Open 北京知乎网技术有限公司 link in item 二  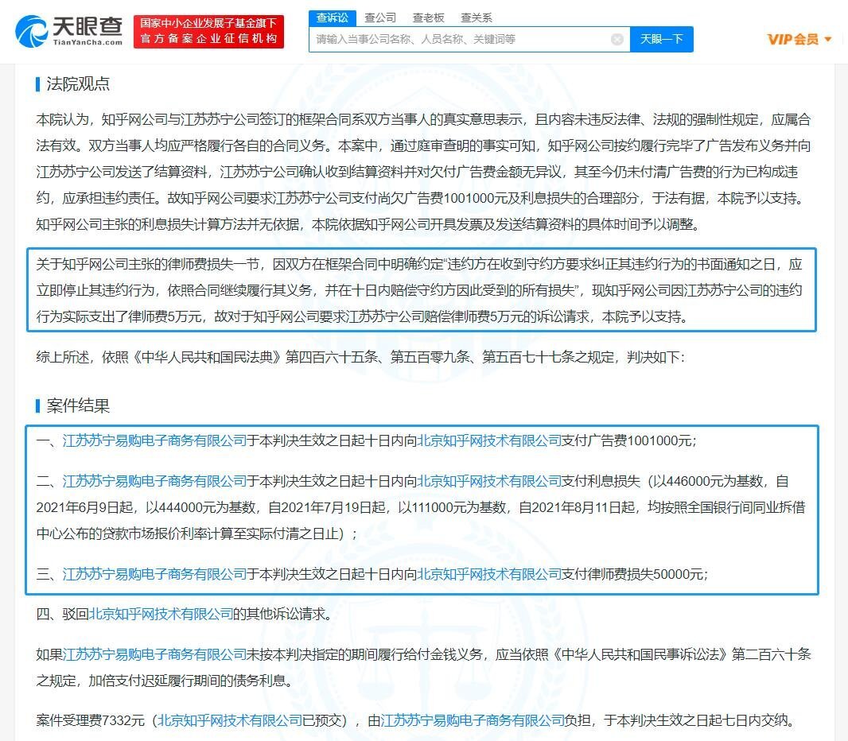[x=489, y=481]
